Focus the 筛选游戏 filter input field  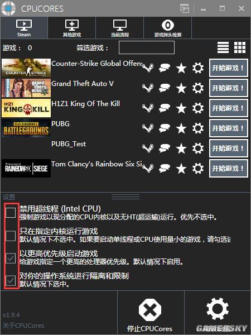[147, 47]
